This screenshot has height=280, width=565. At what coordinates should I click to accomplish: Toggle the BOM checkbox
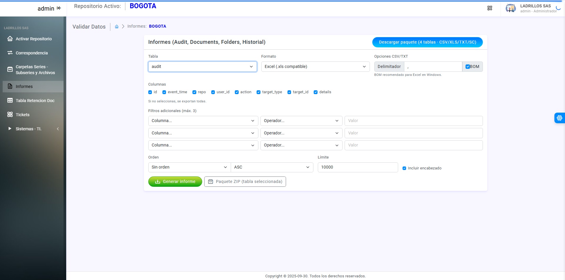point(467,67)
